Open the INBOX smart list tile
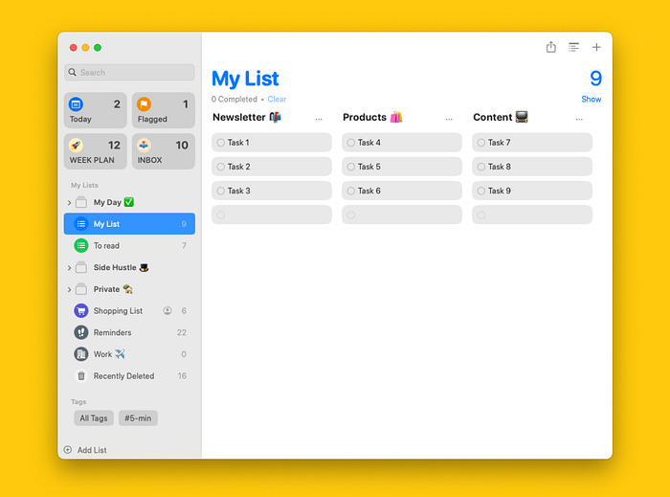The image size is (670, 497). [x=164, y=151]
